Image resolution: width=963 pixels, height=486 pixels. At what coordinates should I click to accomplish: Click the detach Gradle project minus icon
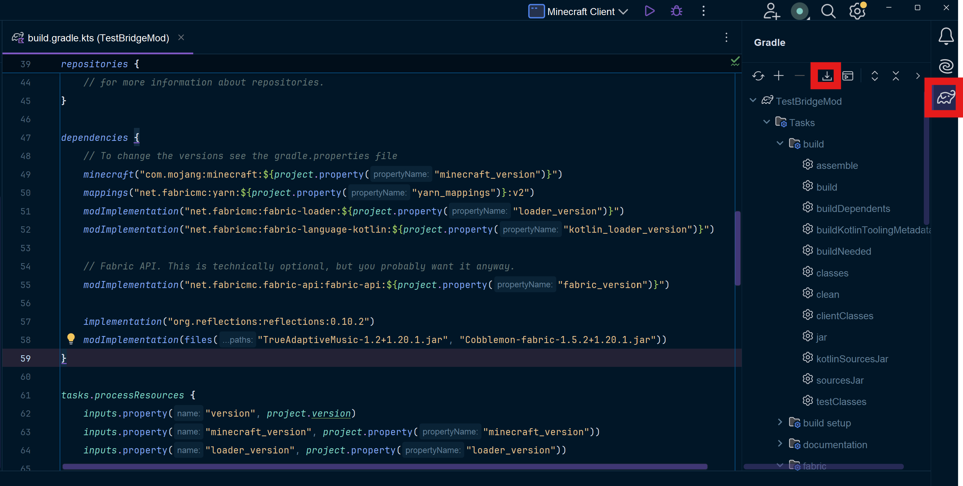pos(800,76)
